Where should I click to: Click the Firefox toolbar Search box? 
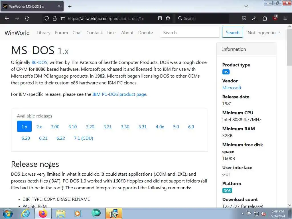click(x=202, y=19)
